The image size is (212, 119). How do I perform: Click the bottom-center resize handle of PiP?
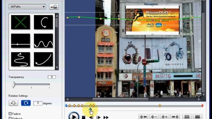152,35
